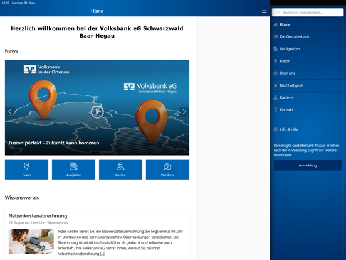Click 'Volksbank eG Schwarzwald Baar Hegau' logo
346x260 pixels.
point(150,88)
